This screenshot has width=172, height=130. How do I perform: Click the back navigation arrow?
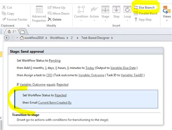[x=7, y=38]
